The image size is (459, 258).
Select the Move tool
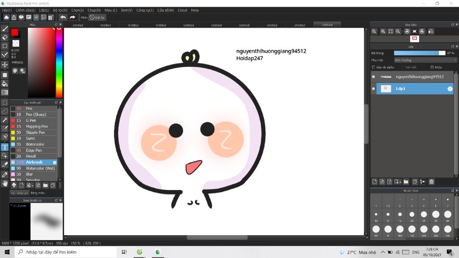(4, 64)
